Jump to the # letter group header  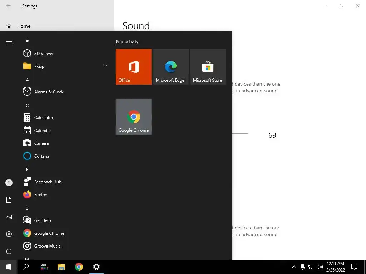coord(27,41)
